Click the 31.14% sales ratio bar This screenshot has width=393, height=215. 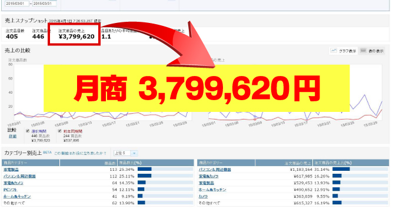pos(360,169)
